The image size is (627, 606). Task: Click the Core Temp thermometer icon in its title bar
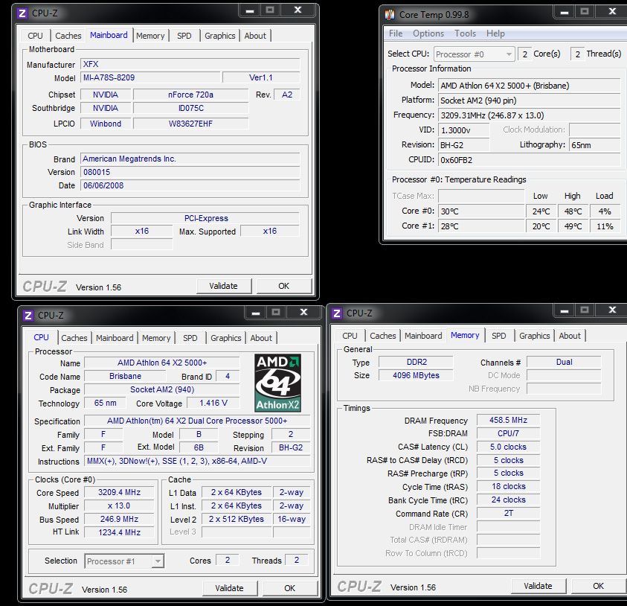[390, 14]
